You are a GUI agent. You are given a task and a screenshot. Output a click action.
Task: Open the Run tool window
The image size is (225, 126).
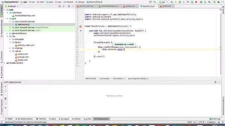tap(88, 119)
